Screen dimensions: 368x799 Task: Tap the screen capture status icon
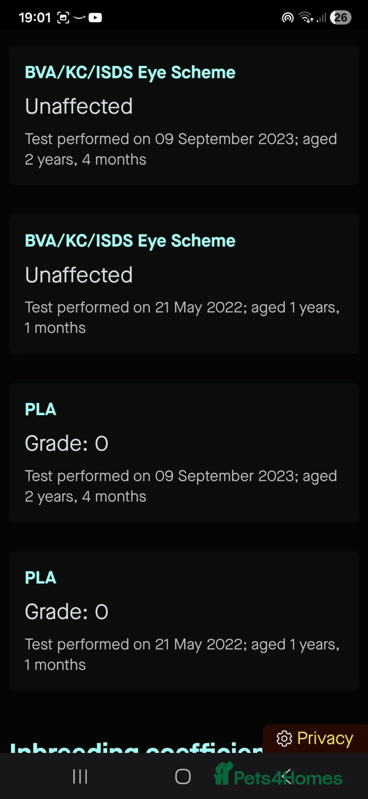[63, 17]
